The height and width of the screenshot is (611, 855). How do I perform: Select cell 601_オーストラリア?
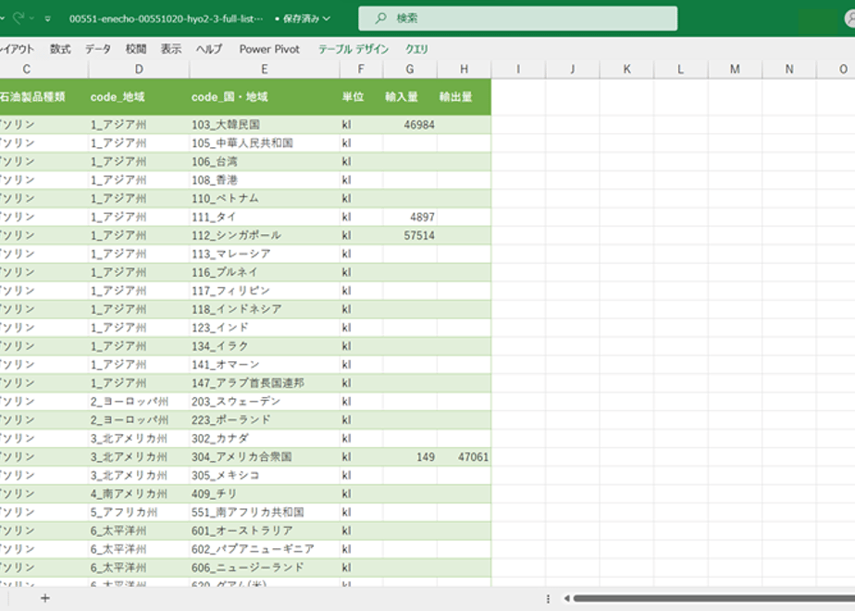tap(264, 530)
